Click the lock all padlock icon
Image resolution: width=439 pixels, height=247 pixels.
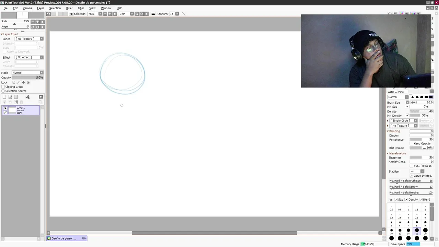28,82
